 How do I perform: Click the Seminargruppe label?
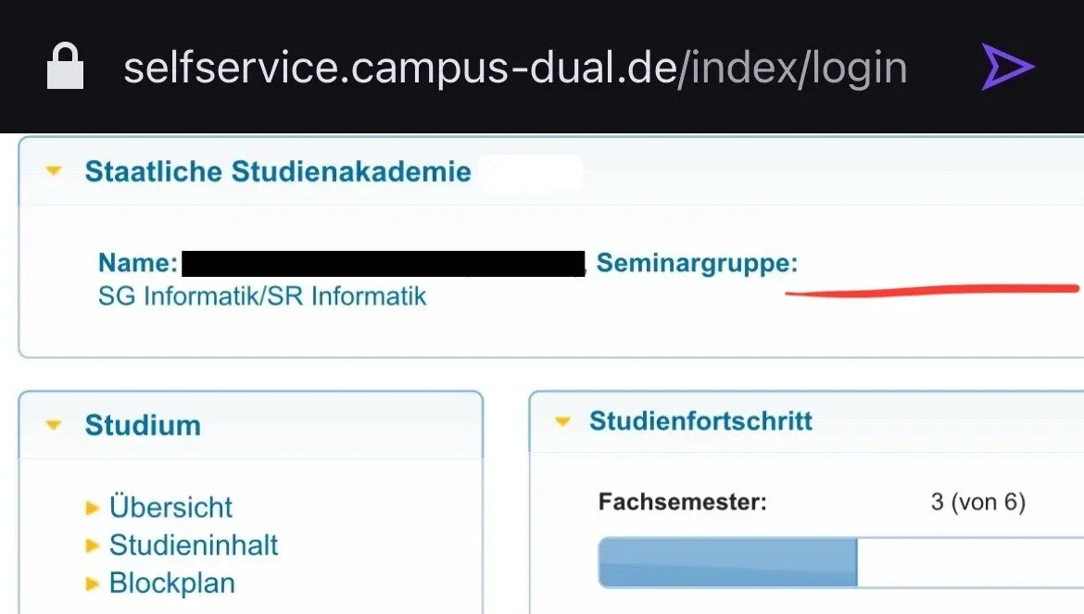click(697, 263)
